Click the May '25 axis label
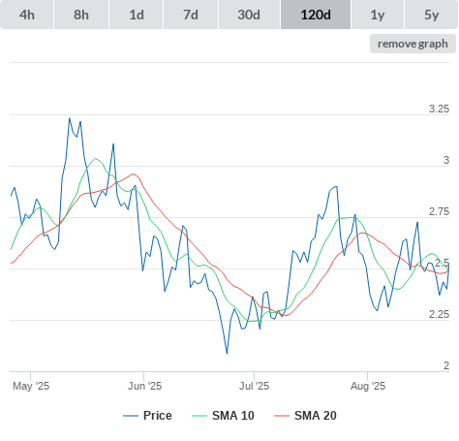 pyautogui.click(x=31, y=386)
